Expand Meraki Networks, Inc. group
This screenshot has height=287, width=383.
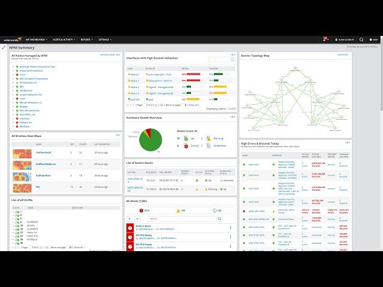pos(13,102)
